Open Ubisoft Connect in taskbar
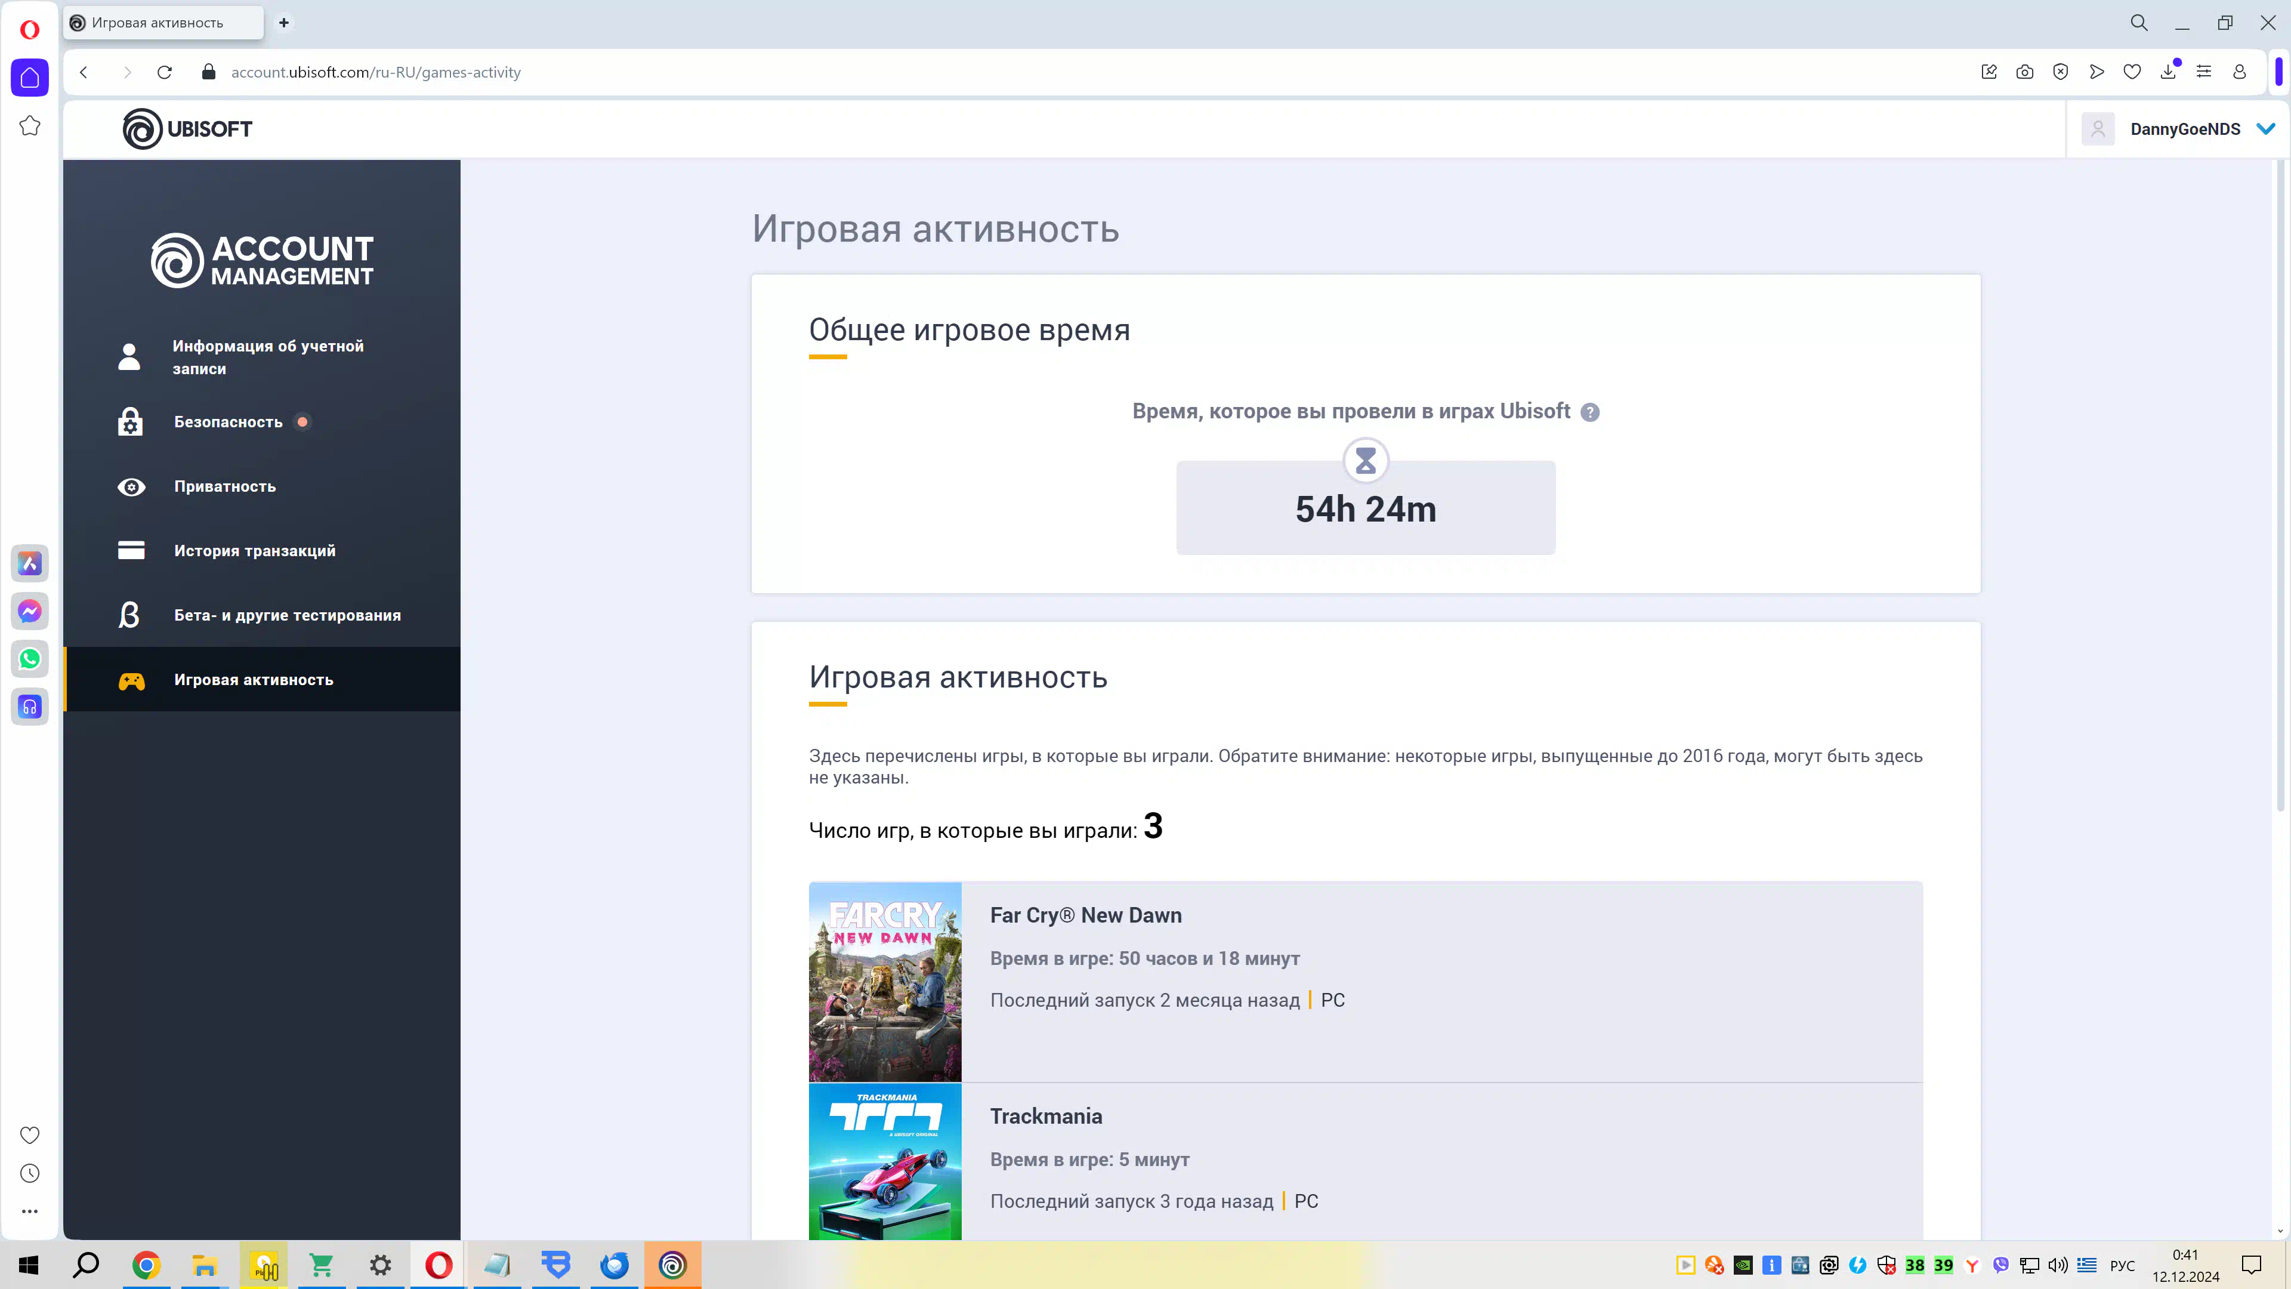Viewport: 2291px width, 1289px height. coord(672,1265)
